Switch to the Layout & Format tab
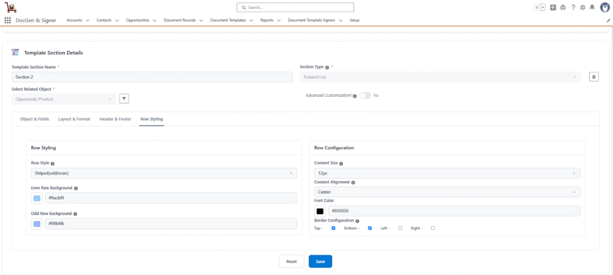 74,119
